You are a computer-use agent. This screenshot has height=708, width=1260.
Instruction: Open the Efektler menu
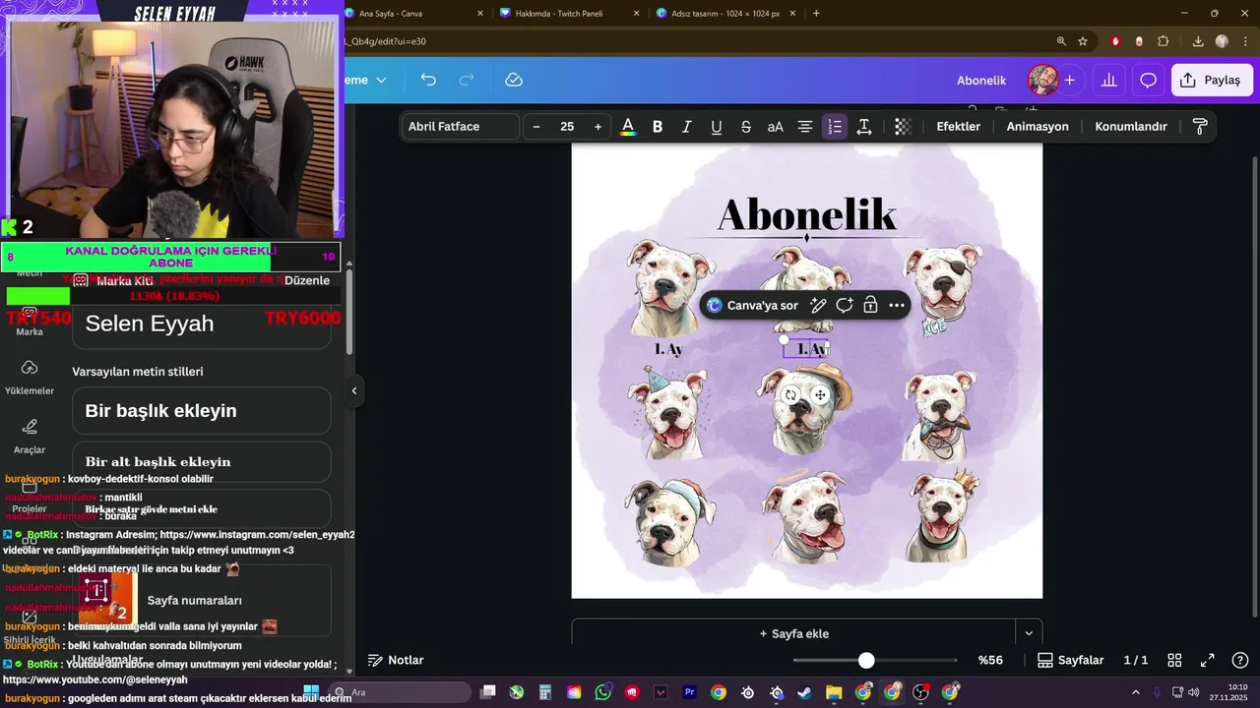click(x=958, y=127)
